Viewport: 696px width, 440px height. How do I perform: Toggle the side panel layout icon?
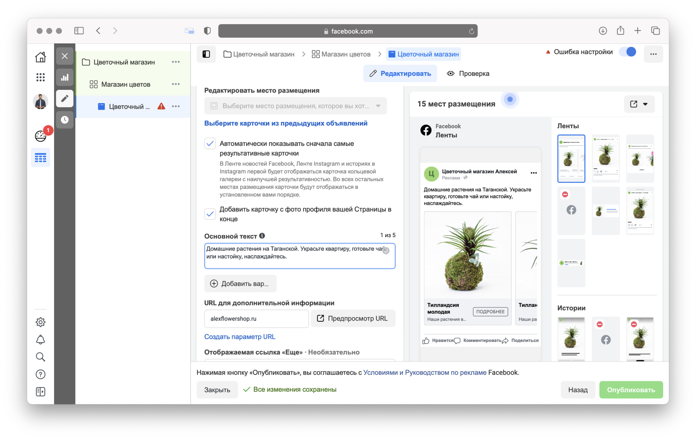click(206, 54)
